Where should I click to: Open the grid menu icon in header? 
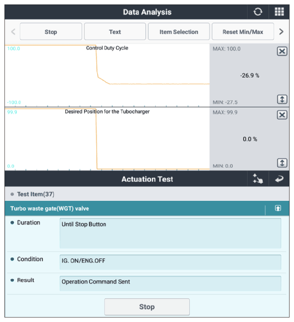click(279, 12)
